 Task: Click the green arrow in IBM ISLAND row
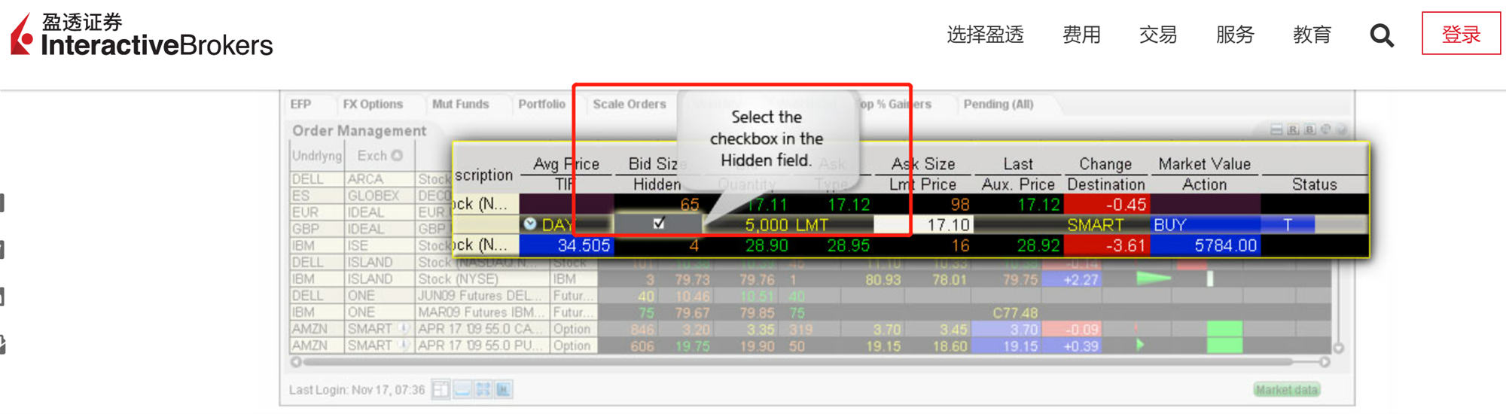coord(1153,279)
